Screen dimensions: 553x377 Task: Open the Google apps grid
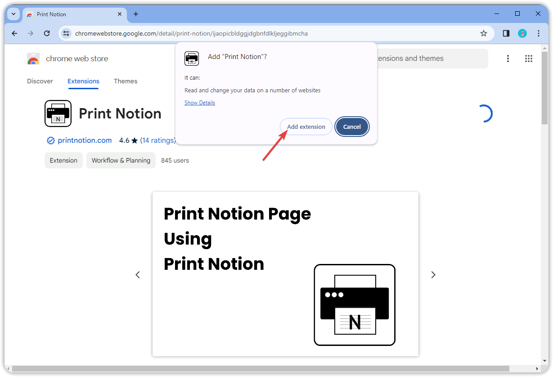529,59
